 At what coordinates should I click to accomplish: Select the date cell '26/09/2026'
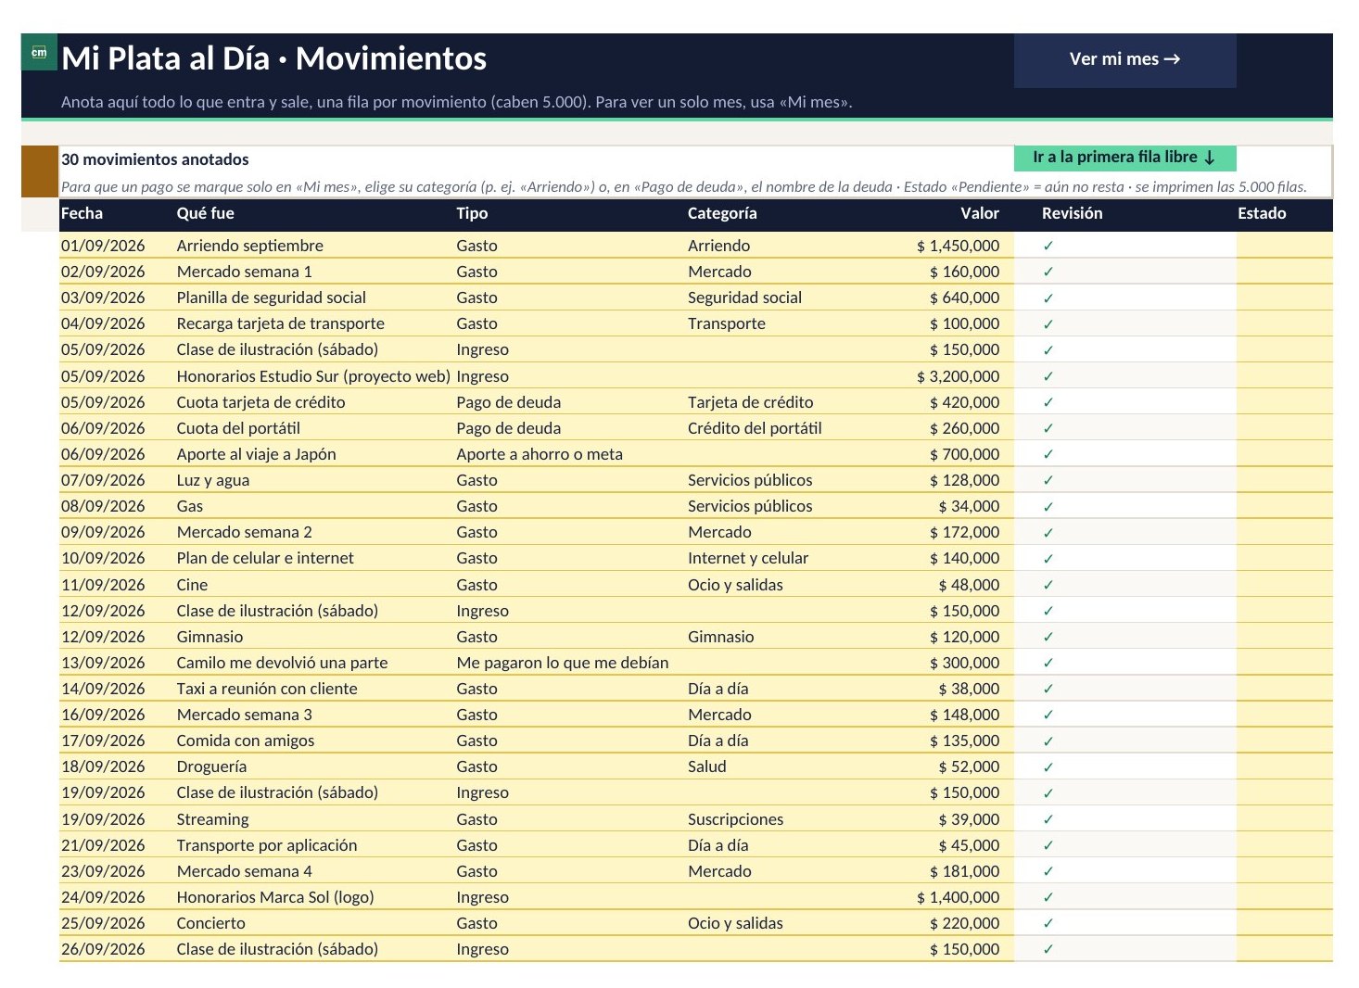click(x=103, y=949)
